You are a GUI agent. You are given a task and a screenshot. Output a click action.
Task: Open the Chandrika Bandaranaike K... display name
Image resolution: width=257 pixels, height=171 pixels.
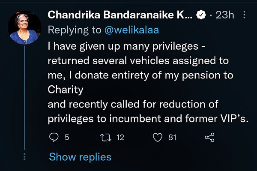(x=120, y=15)
